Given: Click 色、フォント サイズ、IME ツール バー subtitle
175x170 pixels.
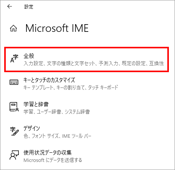Looking at the screenshot, I should 57,136.
